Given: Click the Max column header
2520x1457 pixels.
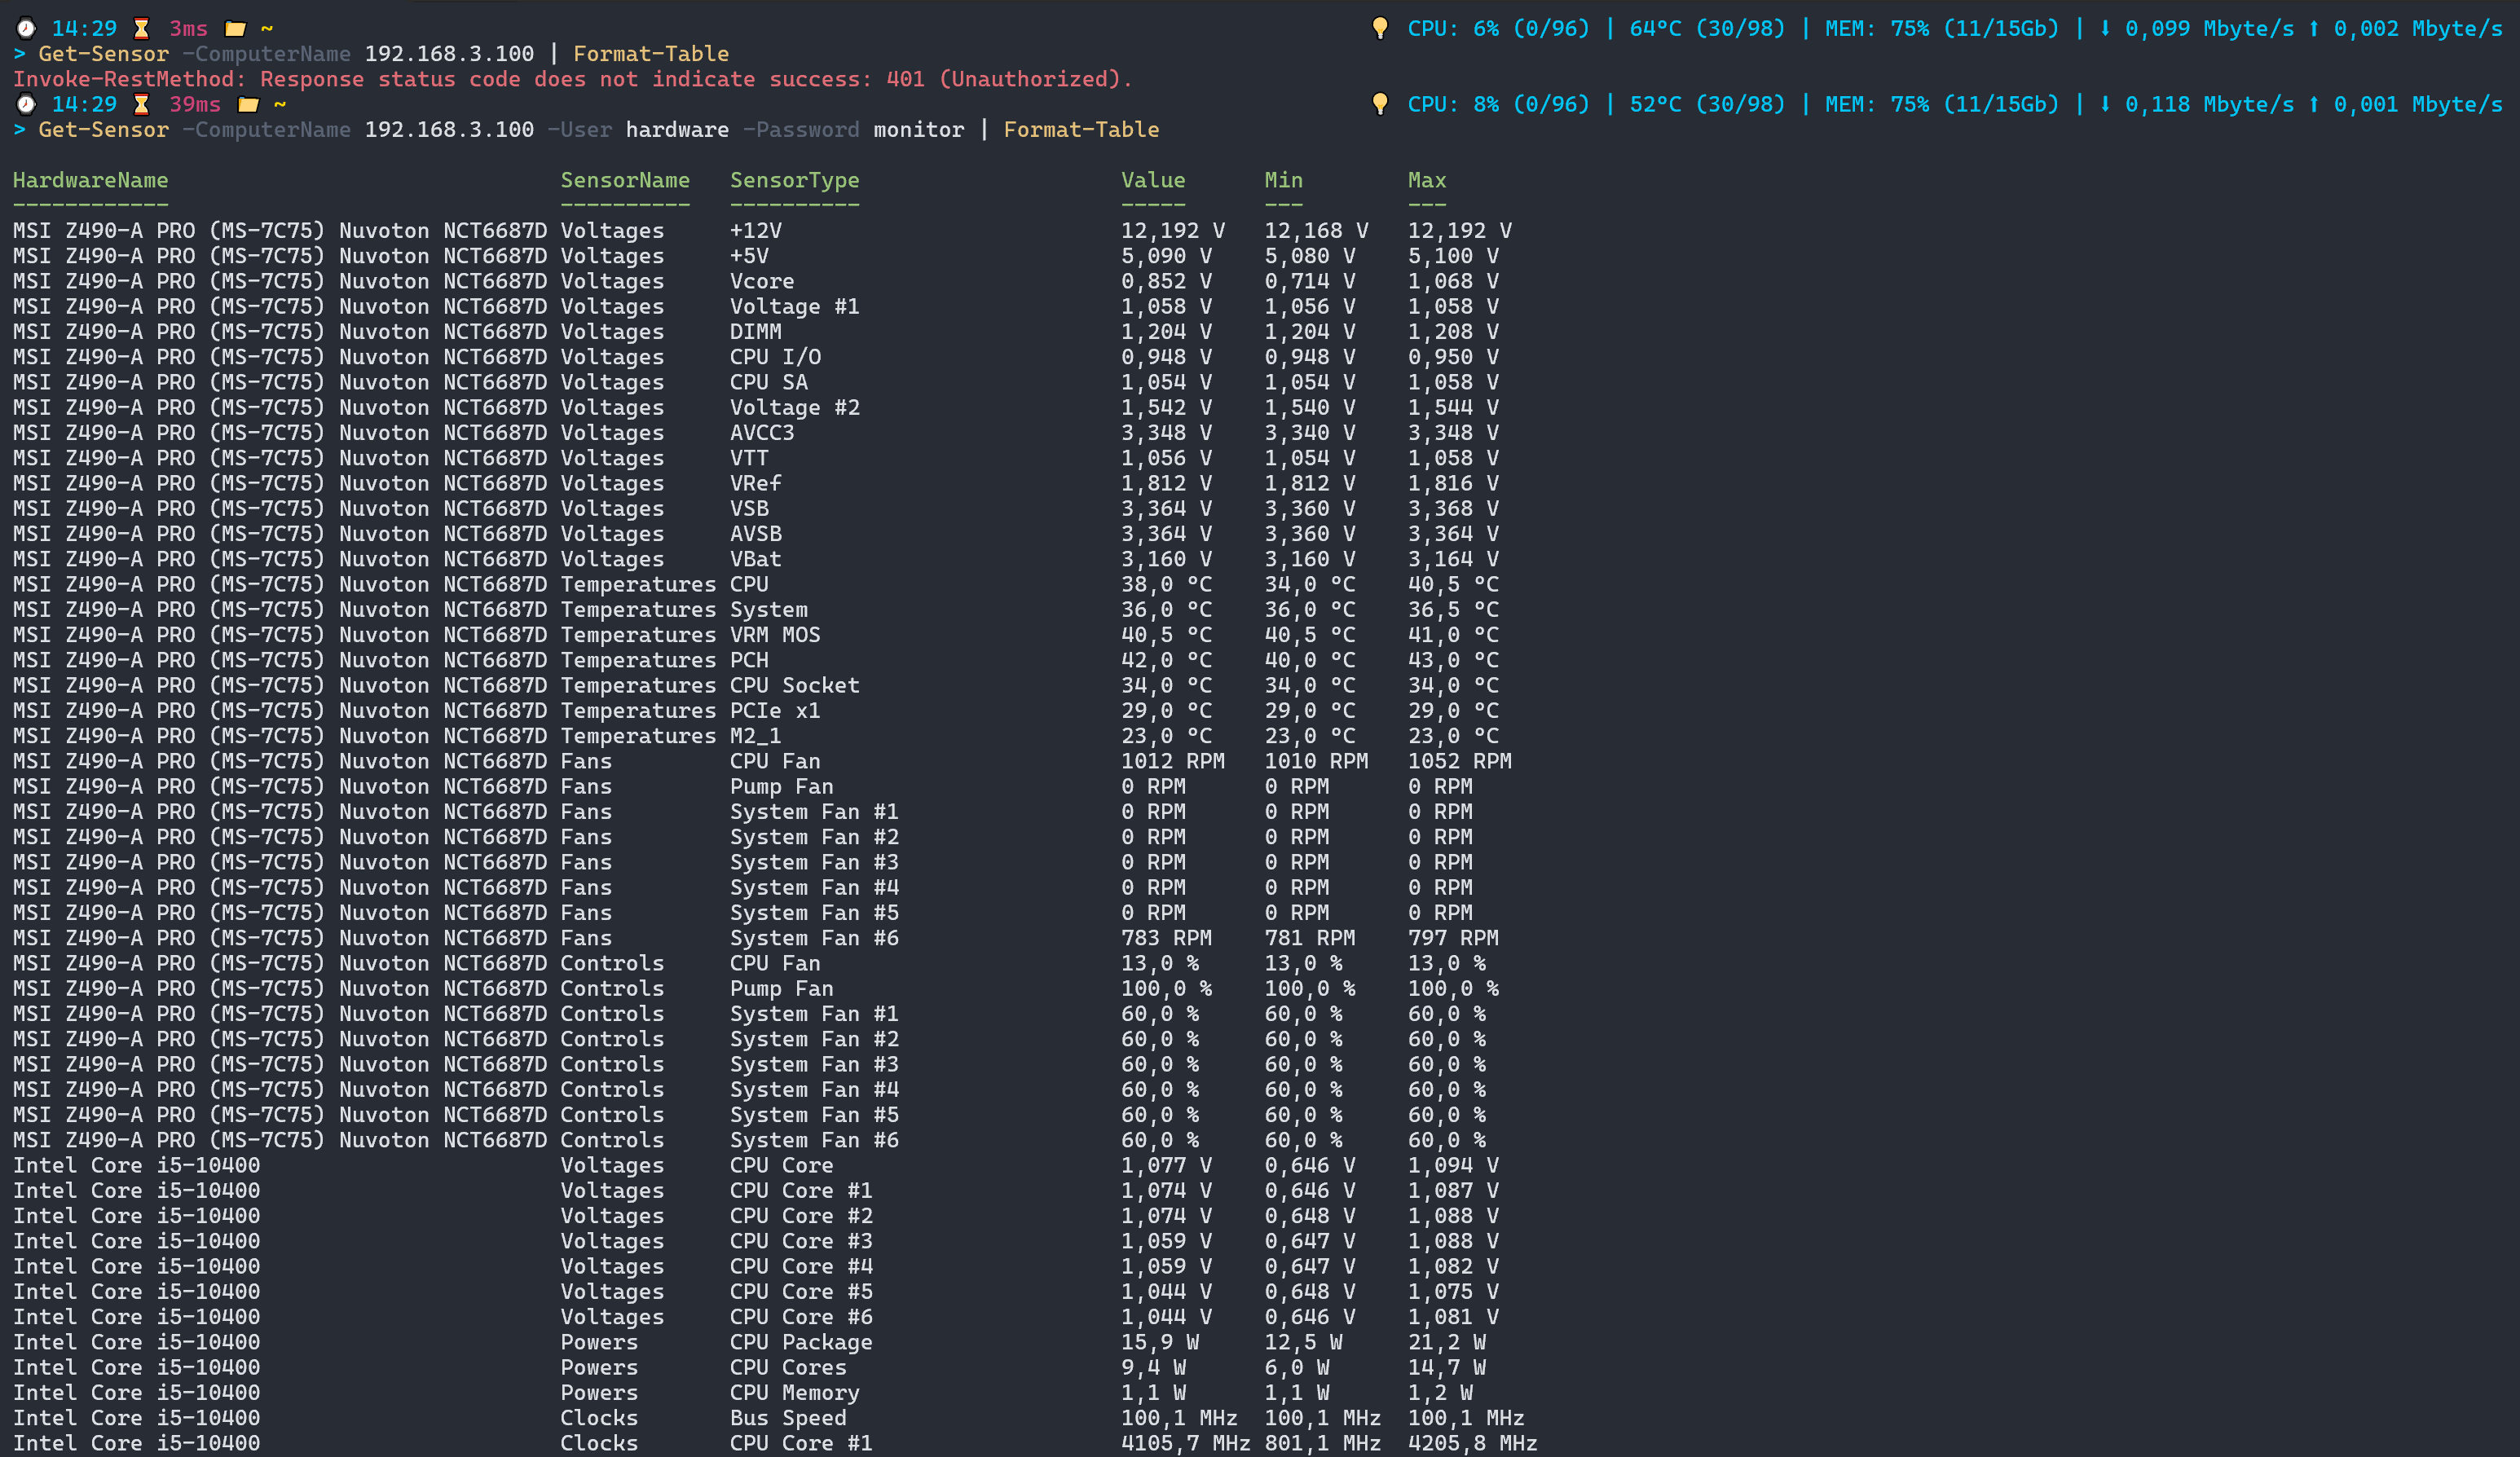Looking at the screenshot, I should point(1427,180).
